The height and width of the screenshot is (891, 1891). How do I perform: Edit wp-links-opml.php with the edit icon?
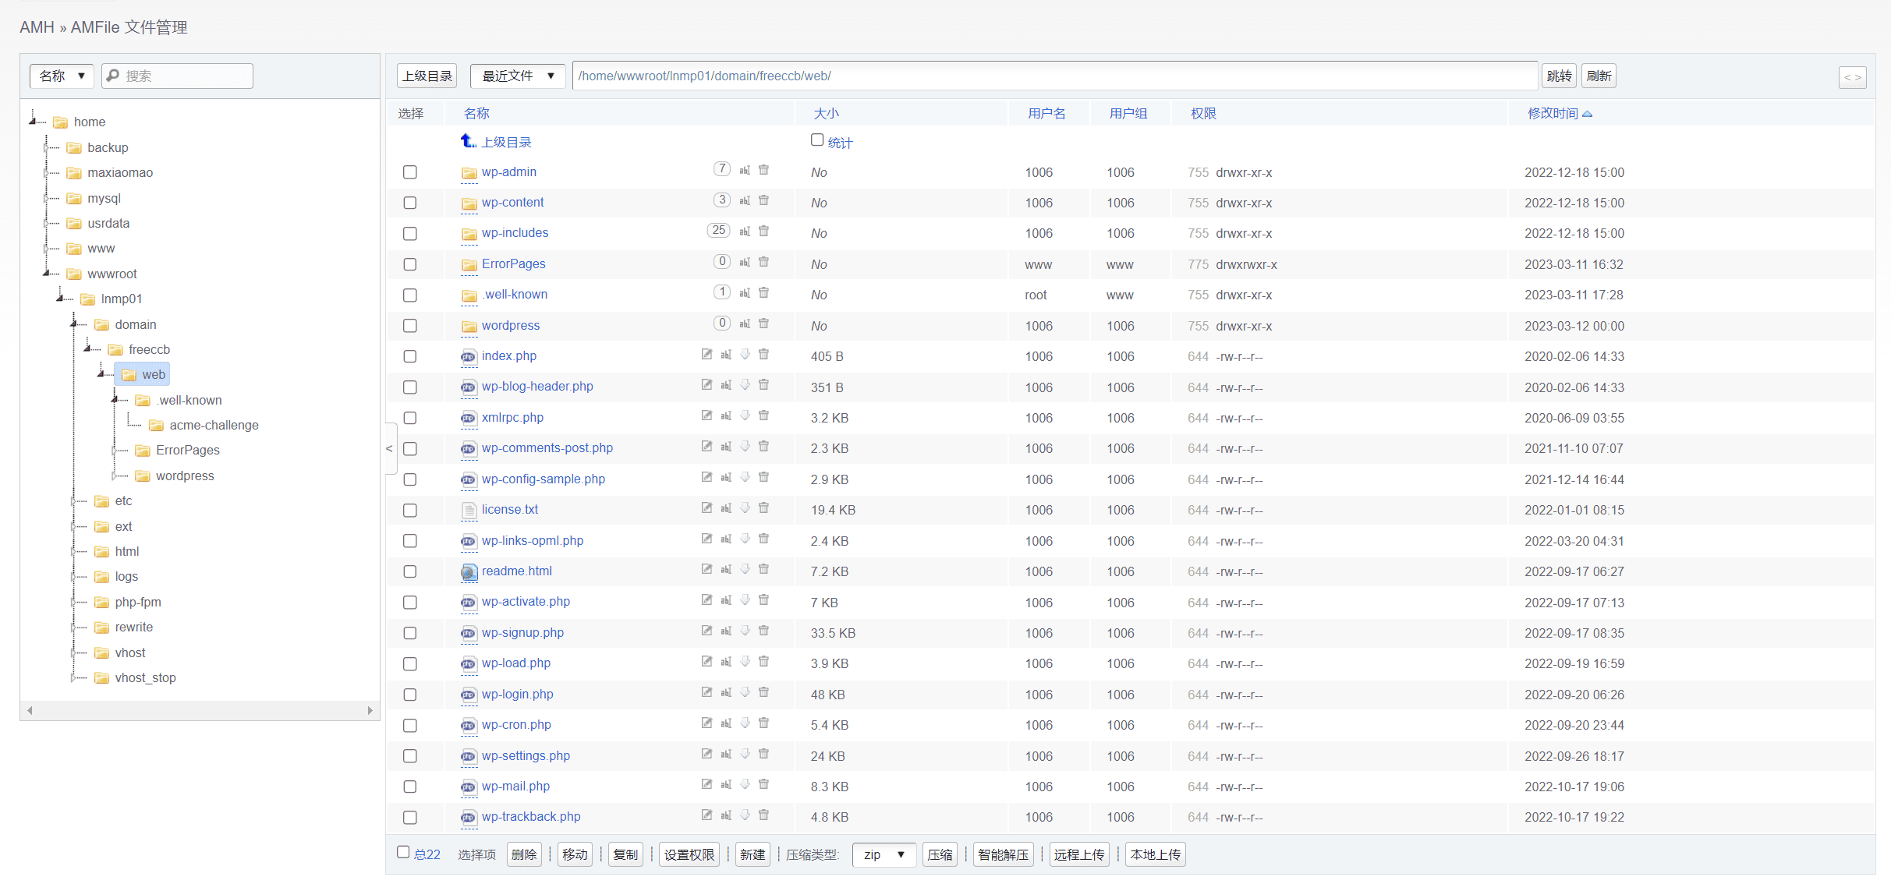click(706, 539)
